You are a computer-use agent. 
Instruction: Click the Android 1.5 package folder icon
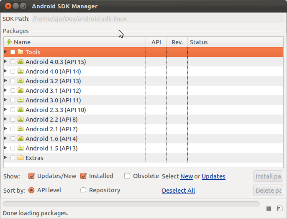(20, 148)
